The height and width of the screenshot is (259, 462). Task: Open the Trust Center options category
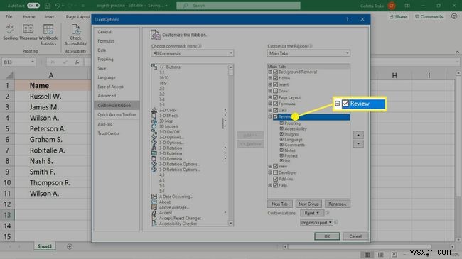click(109, 133)
